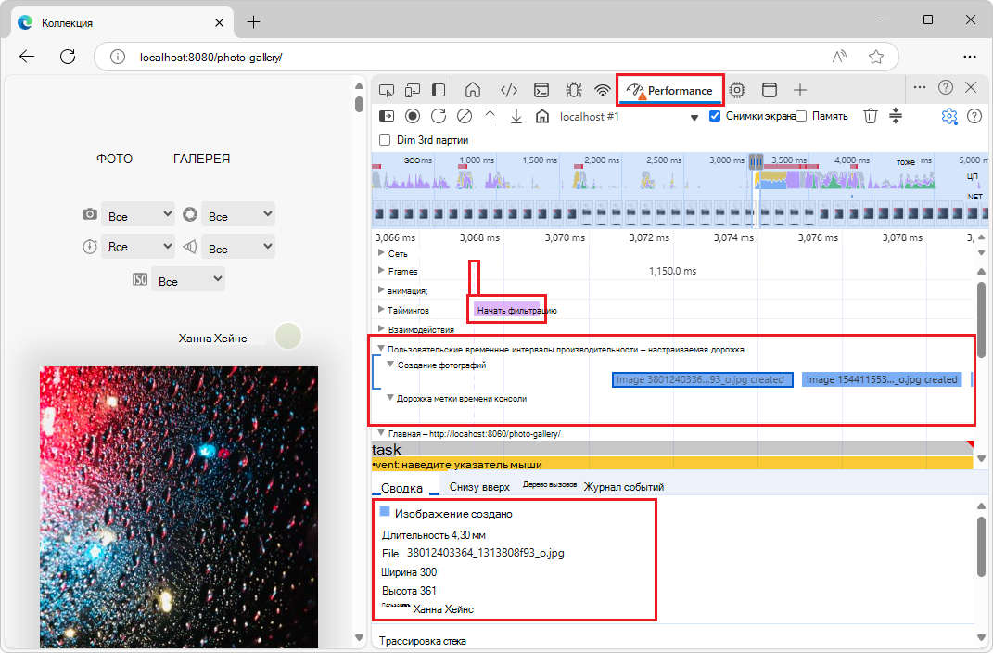The height and width of the screenshot is (653, 993).
Task: Collapse the Главная main thread track
Action: pos(381,433)
